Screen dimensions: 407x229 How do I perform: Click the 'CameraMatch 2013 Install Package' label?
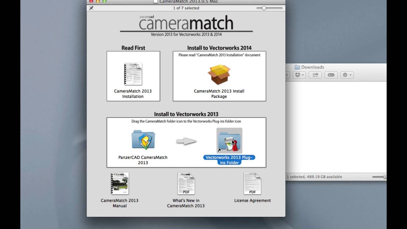(x=219, y=94)
